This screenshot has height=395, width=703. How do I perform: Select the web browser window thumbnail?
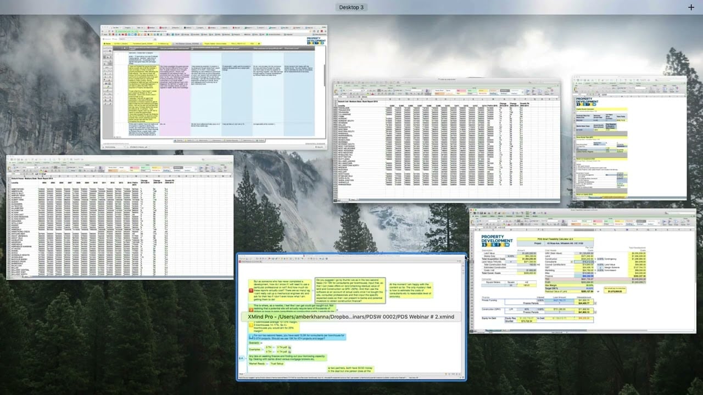pyautogui.click(x=214, y=87)
